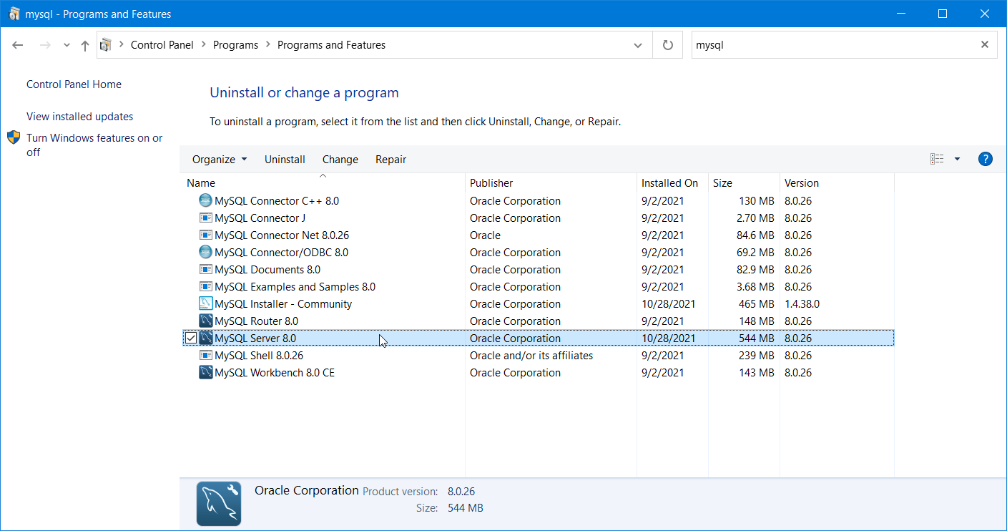Sort by the Name column header
Viewport: 1007px width, 531px height.
tap(323, 183)
